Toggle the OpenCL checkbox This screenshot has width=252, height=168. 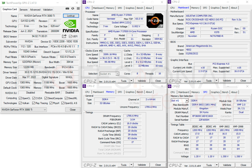20,98
